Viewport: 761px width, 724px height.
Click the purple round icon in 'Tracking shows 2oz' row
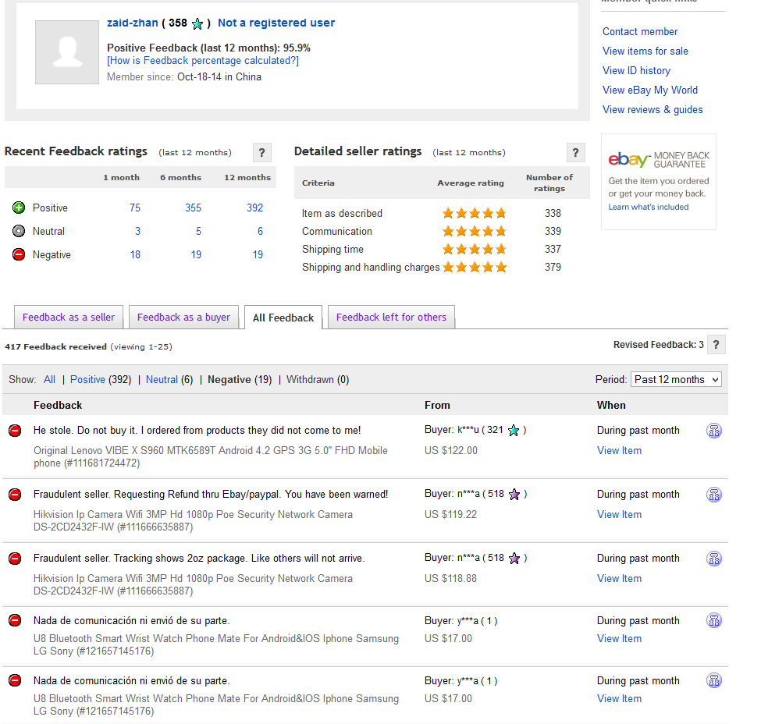point(714,559)
